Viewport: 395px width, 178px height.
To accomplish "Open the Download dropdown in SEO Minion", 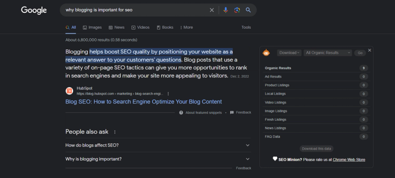I will 289,53.
